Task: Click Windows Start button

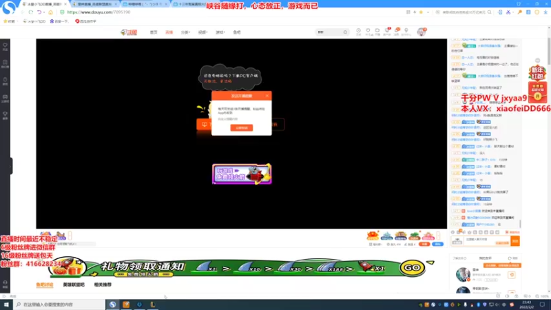Action: 6,304
